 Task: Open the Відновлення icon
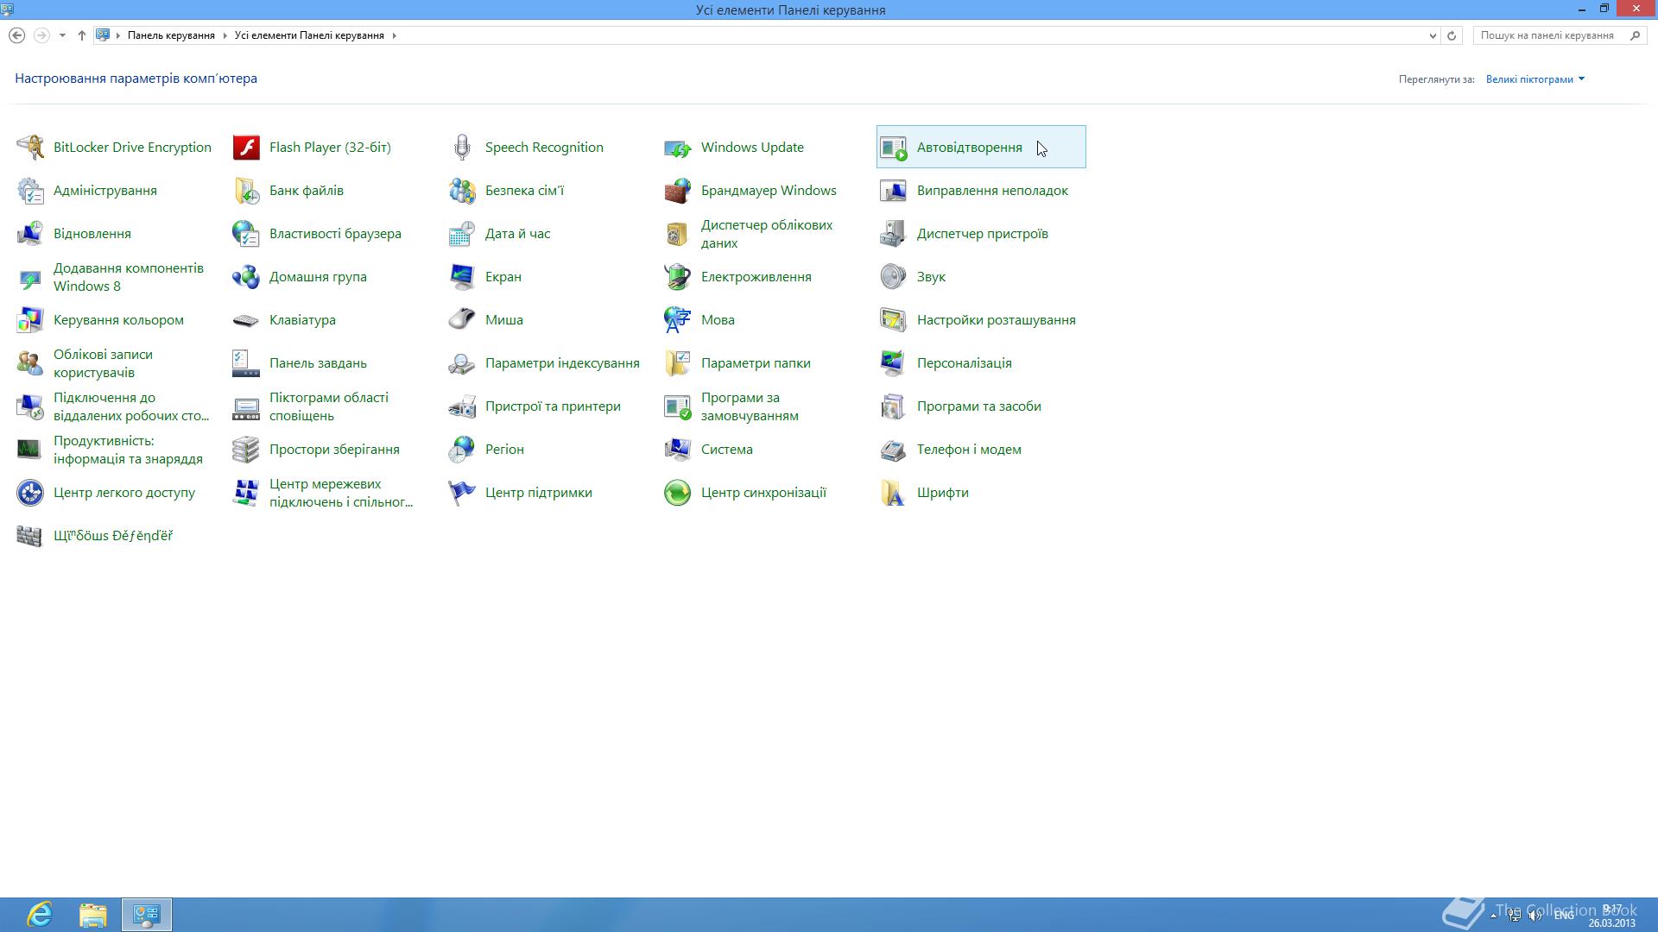click(x=30, y=234)
